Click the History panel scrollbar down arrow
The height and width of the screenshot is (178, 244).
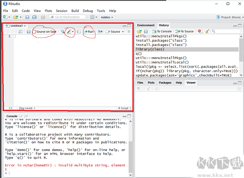click(x=241, y=75)
